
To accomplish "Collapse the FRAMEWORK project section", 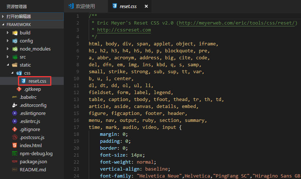I will click(32, 25).
